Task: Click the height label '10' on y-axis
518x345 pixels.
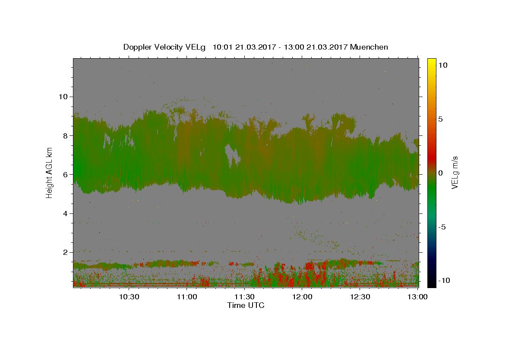Action: tap(63, 97)
